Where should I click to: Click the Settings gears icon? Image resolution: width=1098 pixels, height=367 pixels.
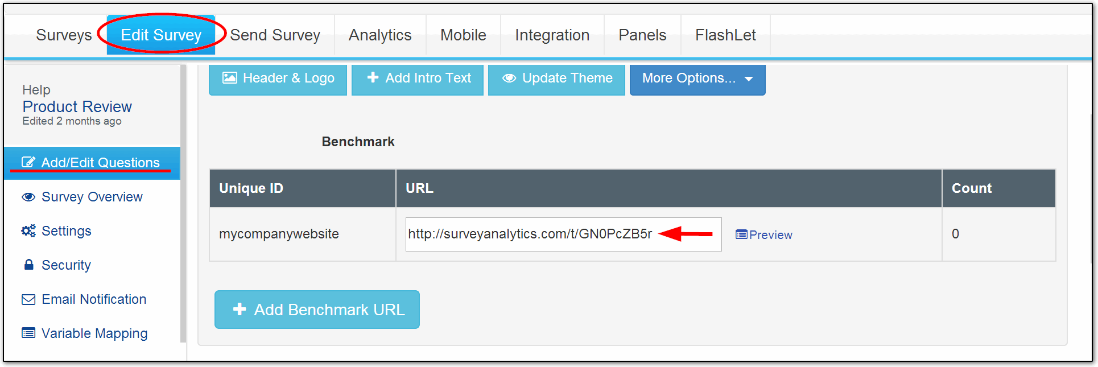tap(28, 230)
